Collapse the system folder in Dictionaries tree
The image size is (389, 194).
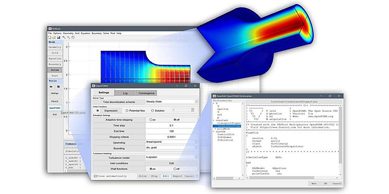point(214,131)
